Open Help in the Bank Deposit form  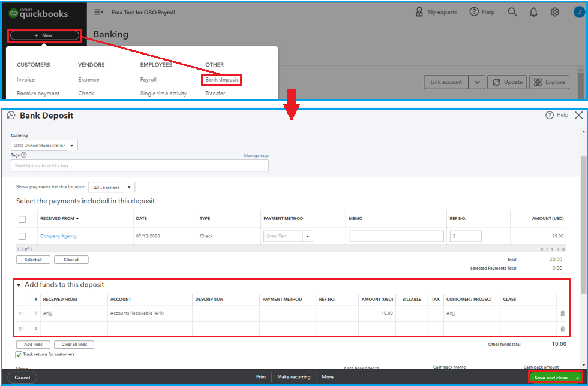pyautogui.click(x=557, y=115)
